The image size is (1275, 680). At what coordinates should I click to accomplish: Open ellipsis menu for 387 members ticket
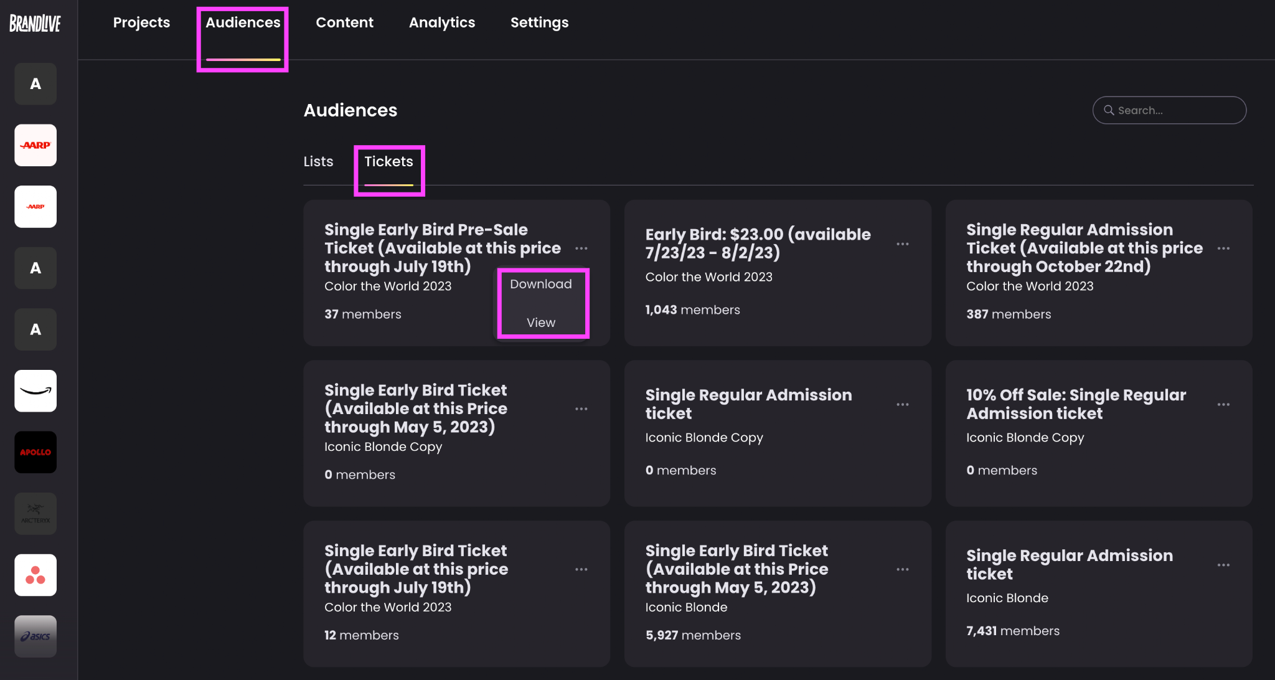(1223, 248)
